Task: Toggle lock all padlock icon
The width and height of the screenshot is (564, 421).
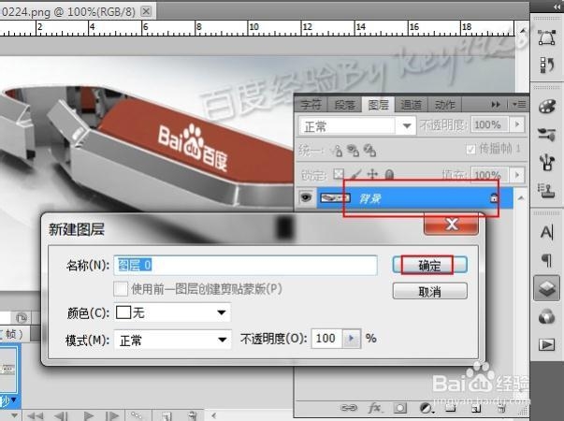Action: pyautogui.click(x=389, y=175)
